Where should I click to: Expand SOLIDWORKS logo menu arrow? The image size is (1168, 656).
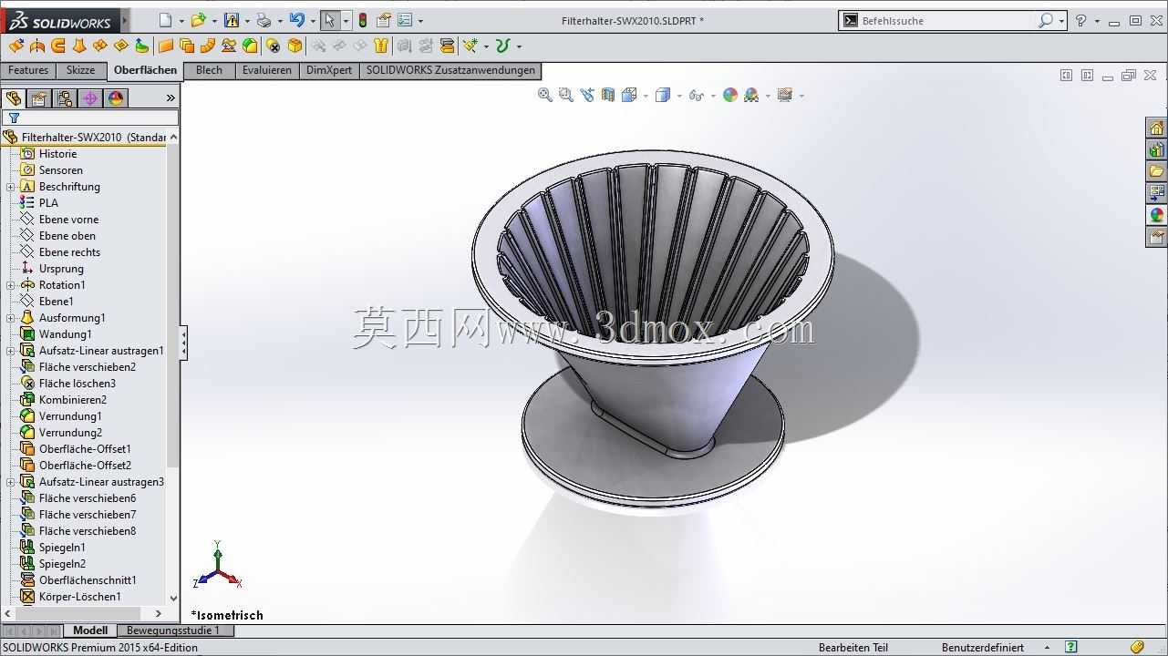pos(125,20)
